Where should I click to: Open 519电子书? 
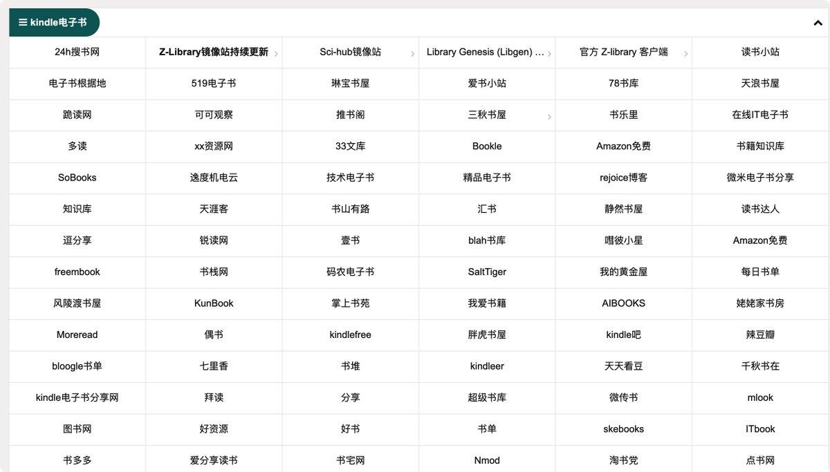point(214,83)
